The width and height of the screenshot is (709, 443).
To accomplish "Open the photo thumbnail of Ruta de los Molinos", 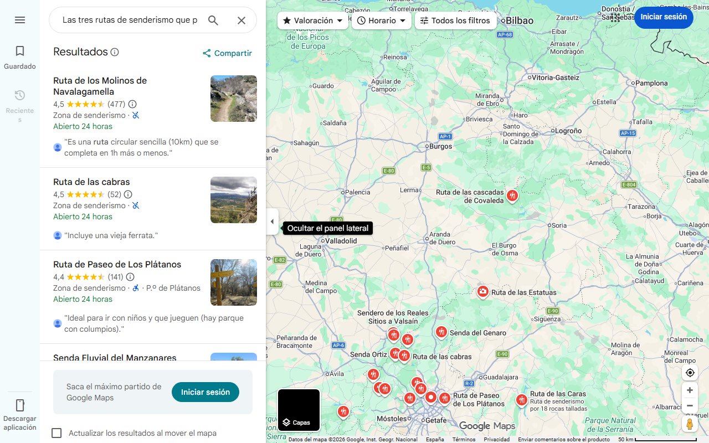I will point(233,99).
